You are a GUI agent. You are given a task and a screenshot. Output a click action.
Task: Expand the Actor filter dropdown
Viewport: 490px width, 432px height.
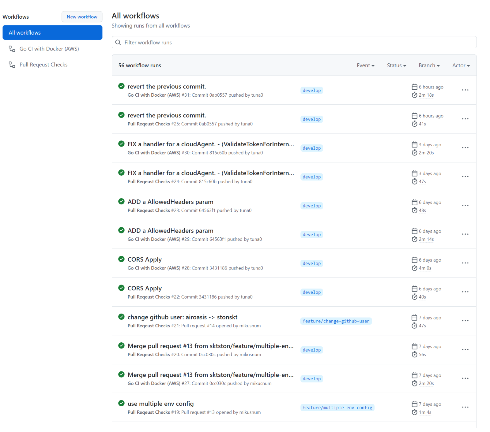(461, 65)
